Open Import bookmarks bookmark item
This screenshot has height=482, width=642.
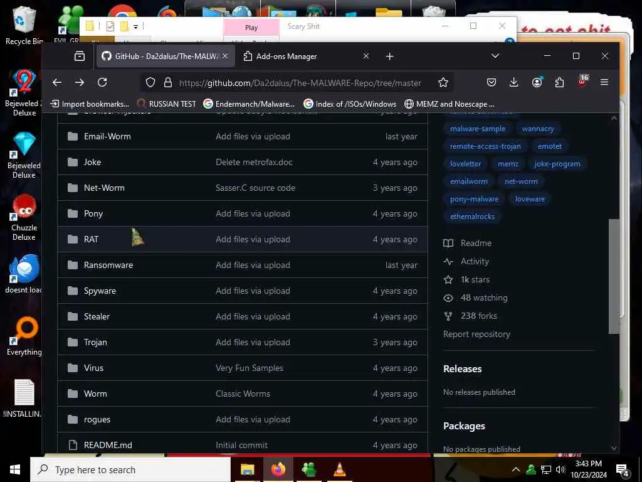point(90,104)
